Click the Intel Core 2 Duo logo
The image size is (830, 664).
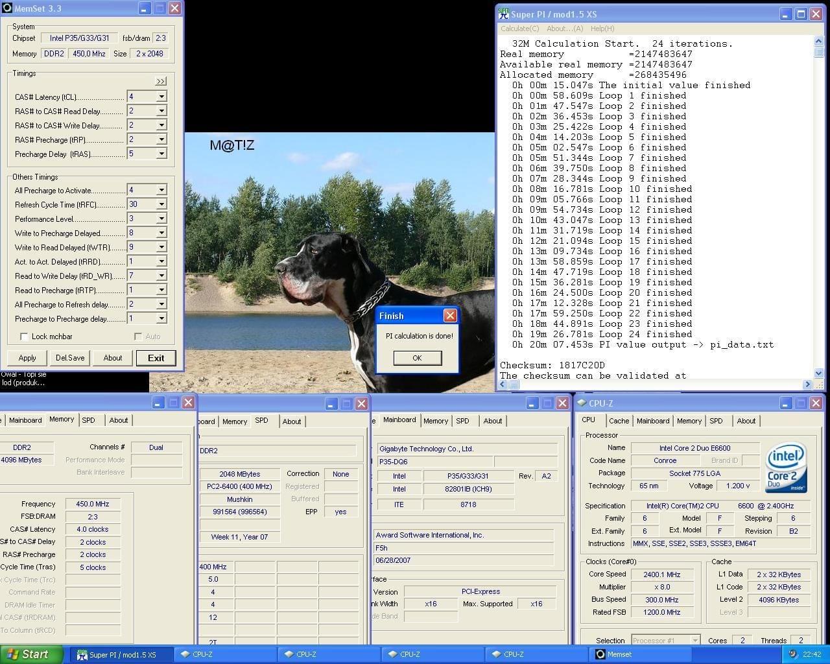tap(786, 467)
